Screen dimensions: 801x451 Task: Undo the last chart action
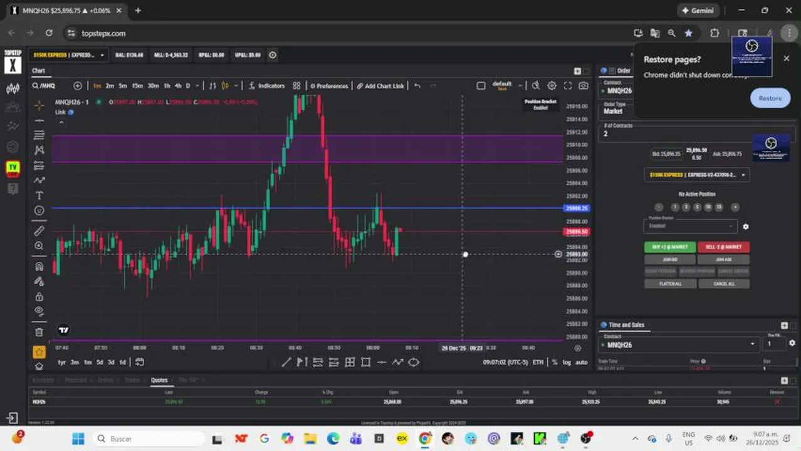pyautogui.click(x=417, y=86)
